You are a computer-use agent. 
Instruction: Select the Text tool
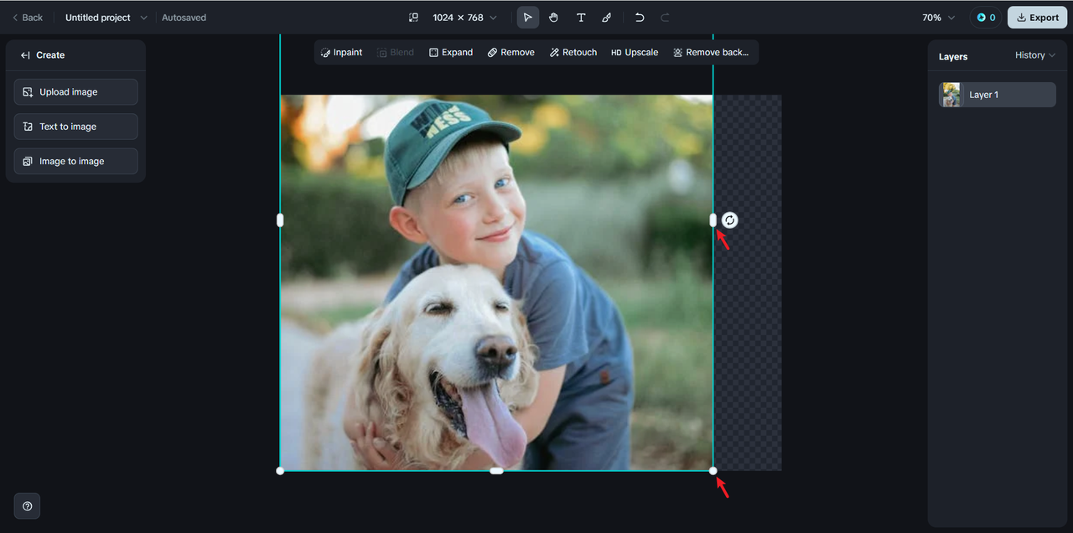coord(580,18)
